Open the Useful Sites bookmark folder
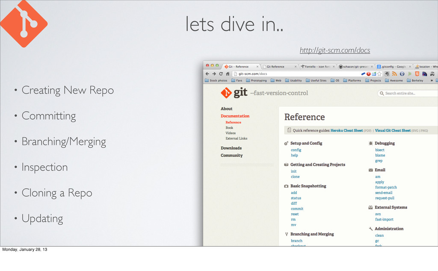This screenshot has height=271, width=438. pyautogui.click(x=316, y=80)
